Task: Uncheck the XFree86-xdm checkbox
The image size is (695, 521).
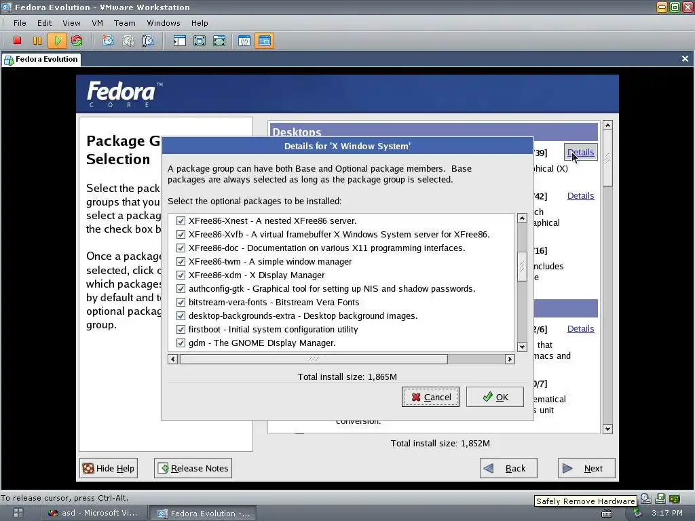Action: (181, 275)
